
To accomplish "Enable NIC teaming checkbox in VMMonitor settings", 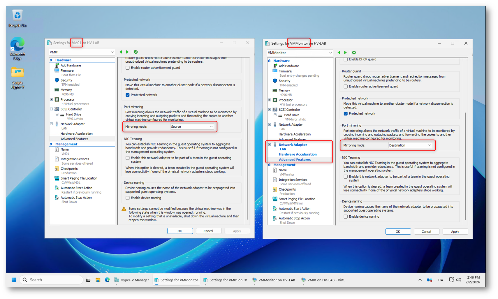I will (346, 177).
